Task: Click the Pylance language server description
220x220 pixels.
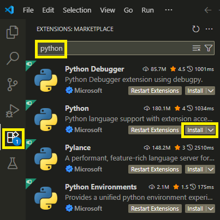Action: click(140, 158)
